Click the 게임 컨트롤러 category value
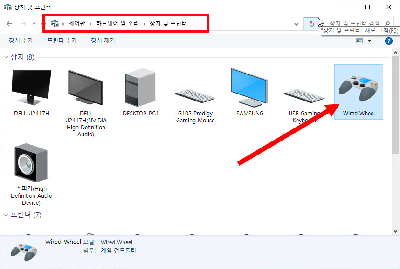The height and width of the screenshot is (269, 400). pyautogui.click(x=118, y=250)
